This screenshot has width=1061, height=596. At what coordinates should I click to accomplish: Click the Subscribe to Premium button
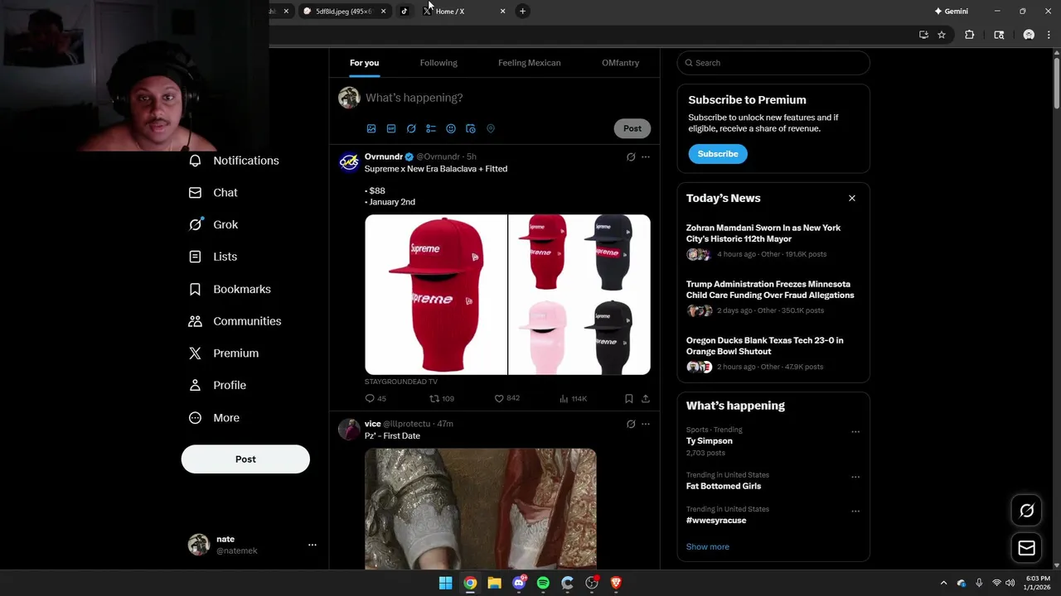[x=718, y=154]
